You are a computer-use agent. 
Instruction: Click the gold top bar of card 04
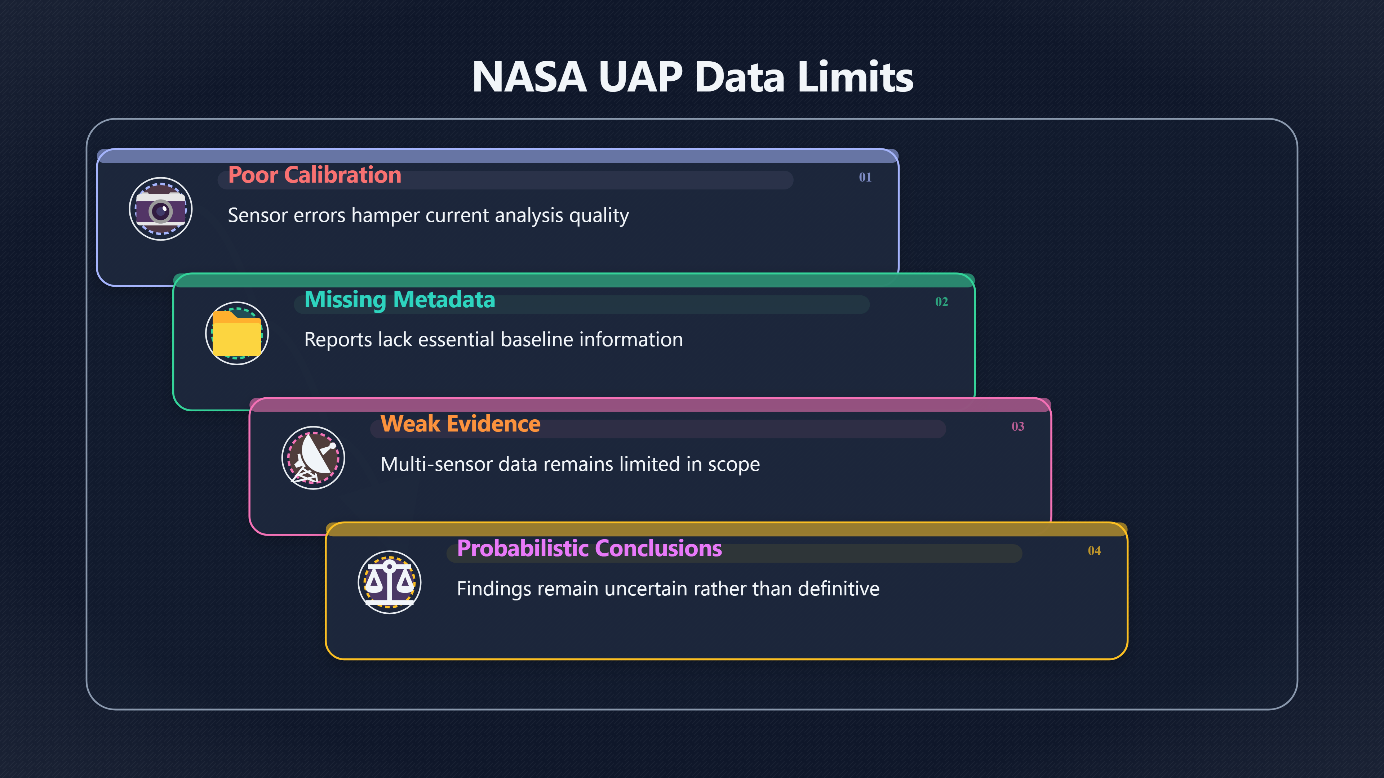click(x=726, y=530)
